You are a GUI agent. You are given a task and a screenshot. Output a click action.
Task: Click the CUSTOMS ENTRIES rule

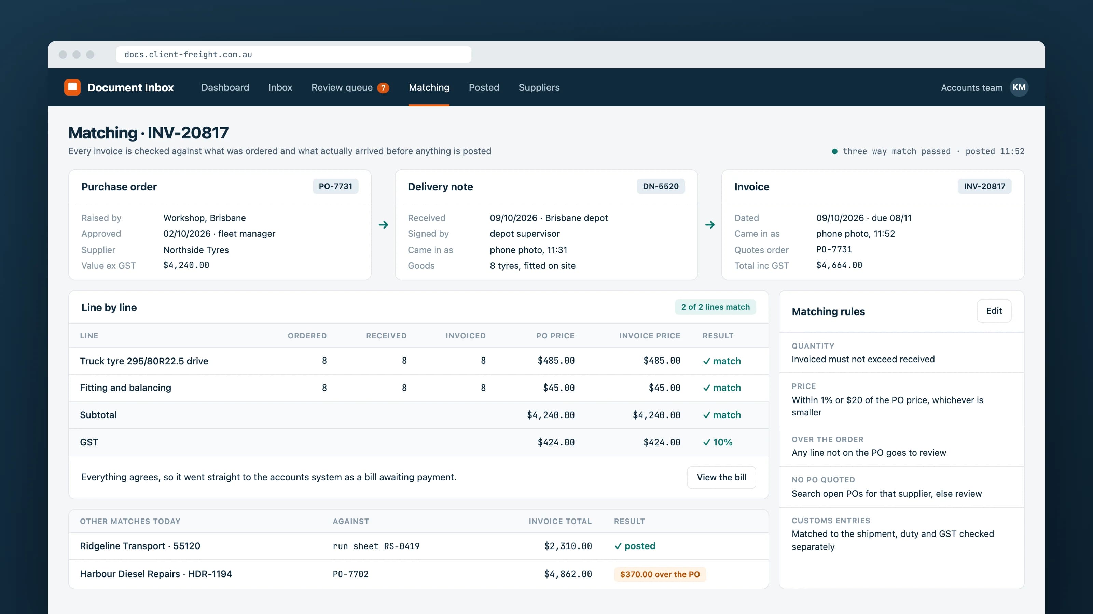(x=901, y=534)
